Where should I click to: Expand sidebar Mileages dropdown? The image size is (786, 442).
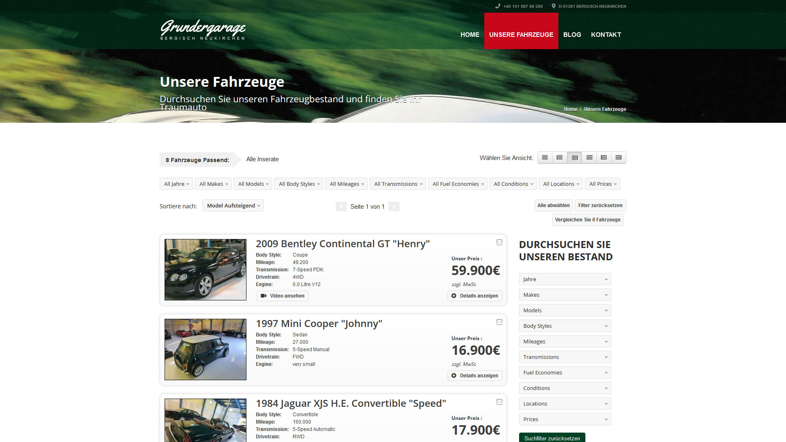pos(565,341)
